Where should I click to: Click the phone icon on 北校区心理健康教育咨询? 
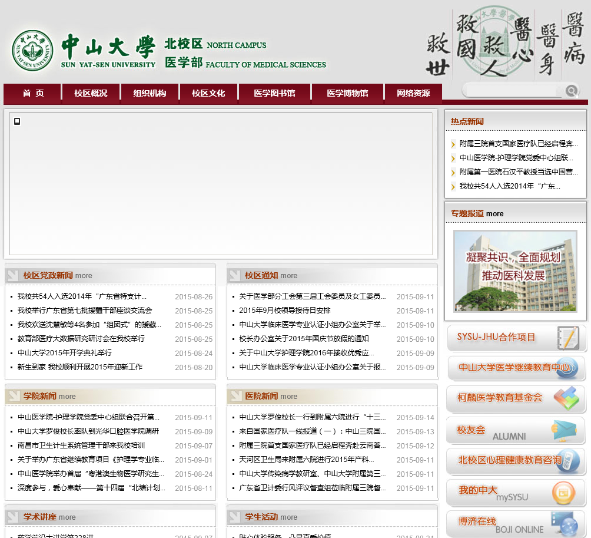568,461
